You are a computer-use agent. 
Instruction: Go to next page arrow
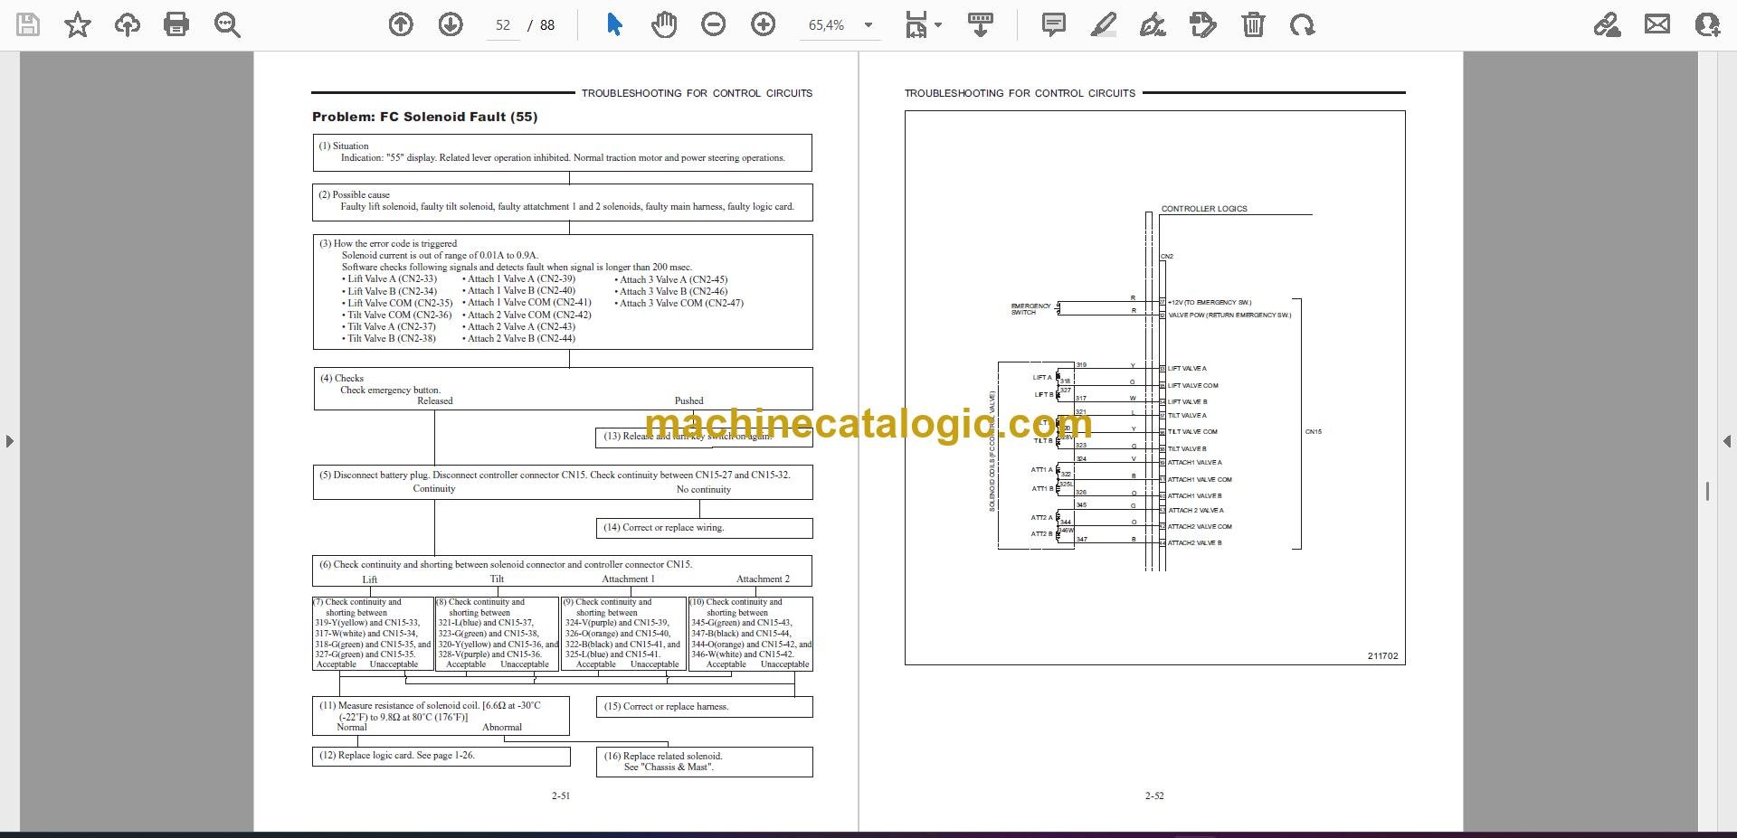451,24
